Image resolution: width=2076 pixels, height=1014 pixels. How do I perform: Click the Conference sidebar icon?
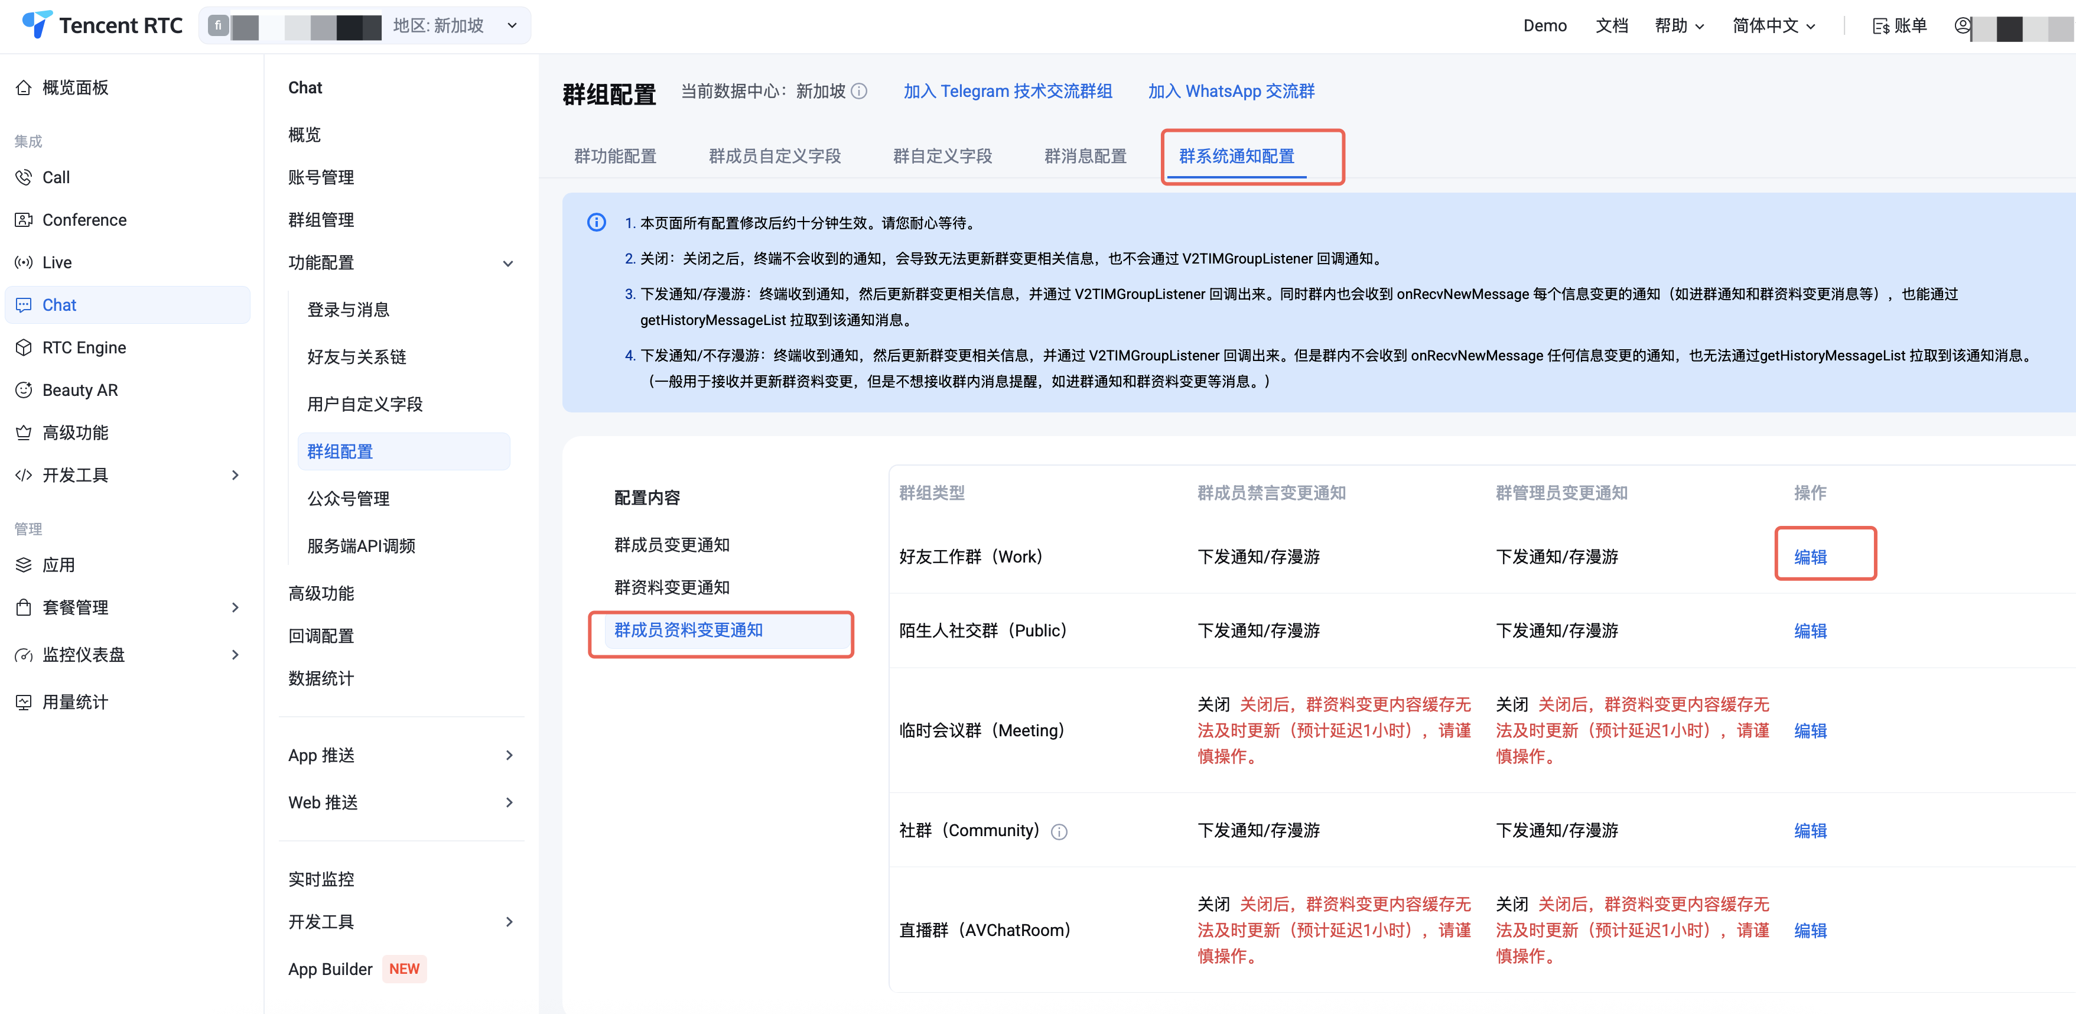click(x=24, y=220)
